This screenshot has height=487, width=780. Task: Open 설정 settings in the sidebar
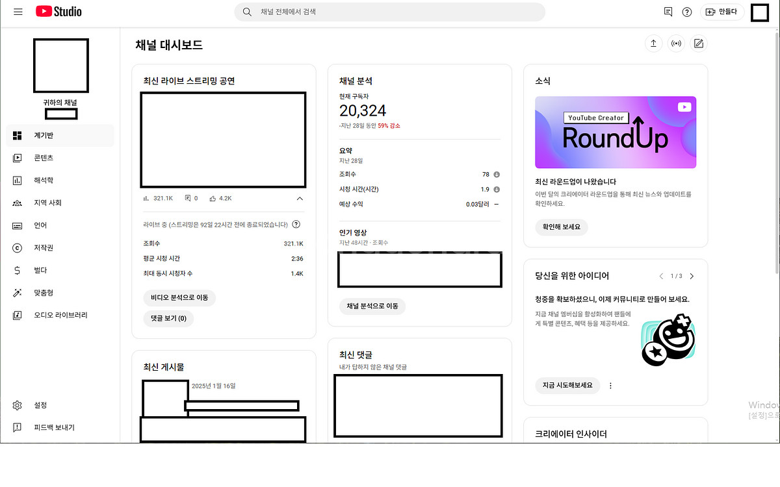pos(60,405)
